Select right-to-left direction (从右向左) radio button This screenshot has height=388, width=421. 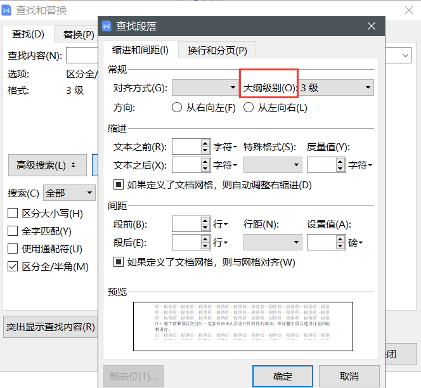[177, 108]
